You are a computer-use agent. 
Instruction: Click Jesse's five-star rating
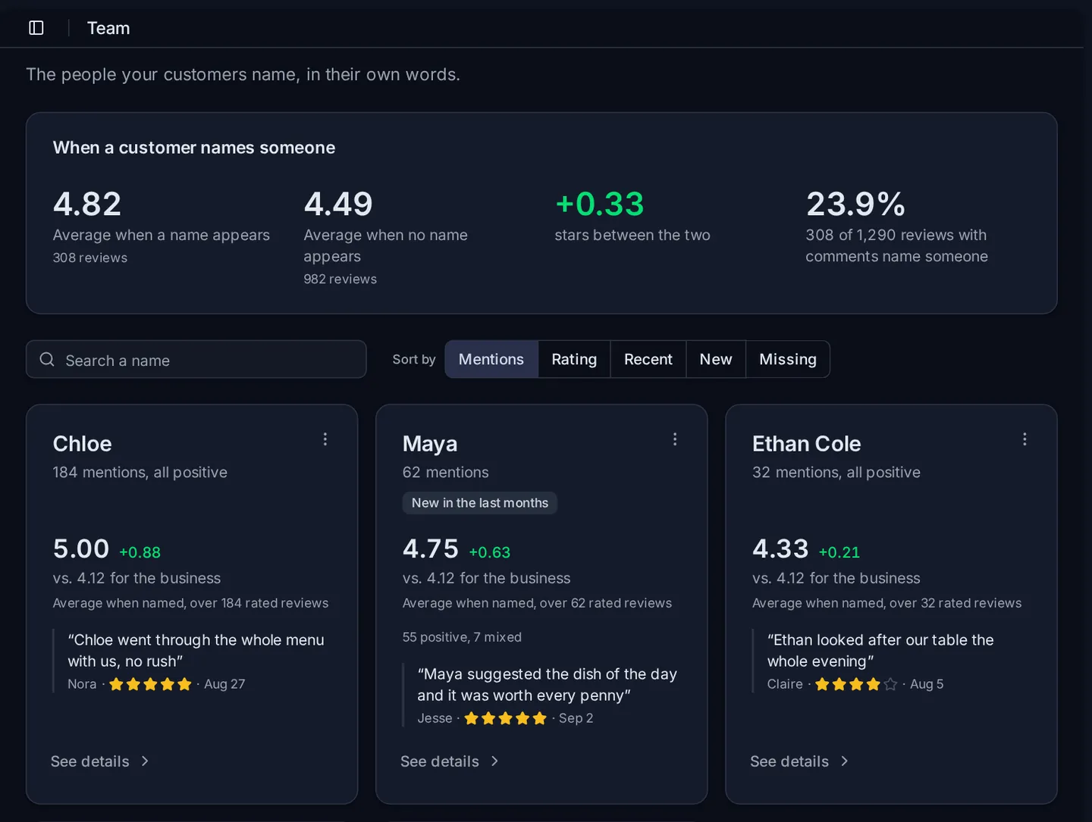coord(505,718)
